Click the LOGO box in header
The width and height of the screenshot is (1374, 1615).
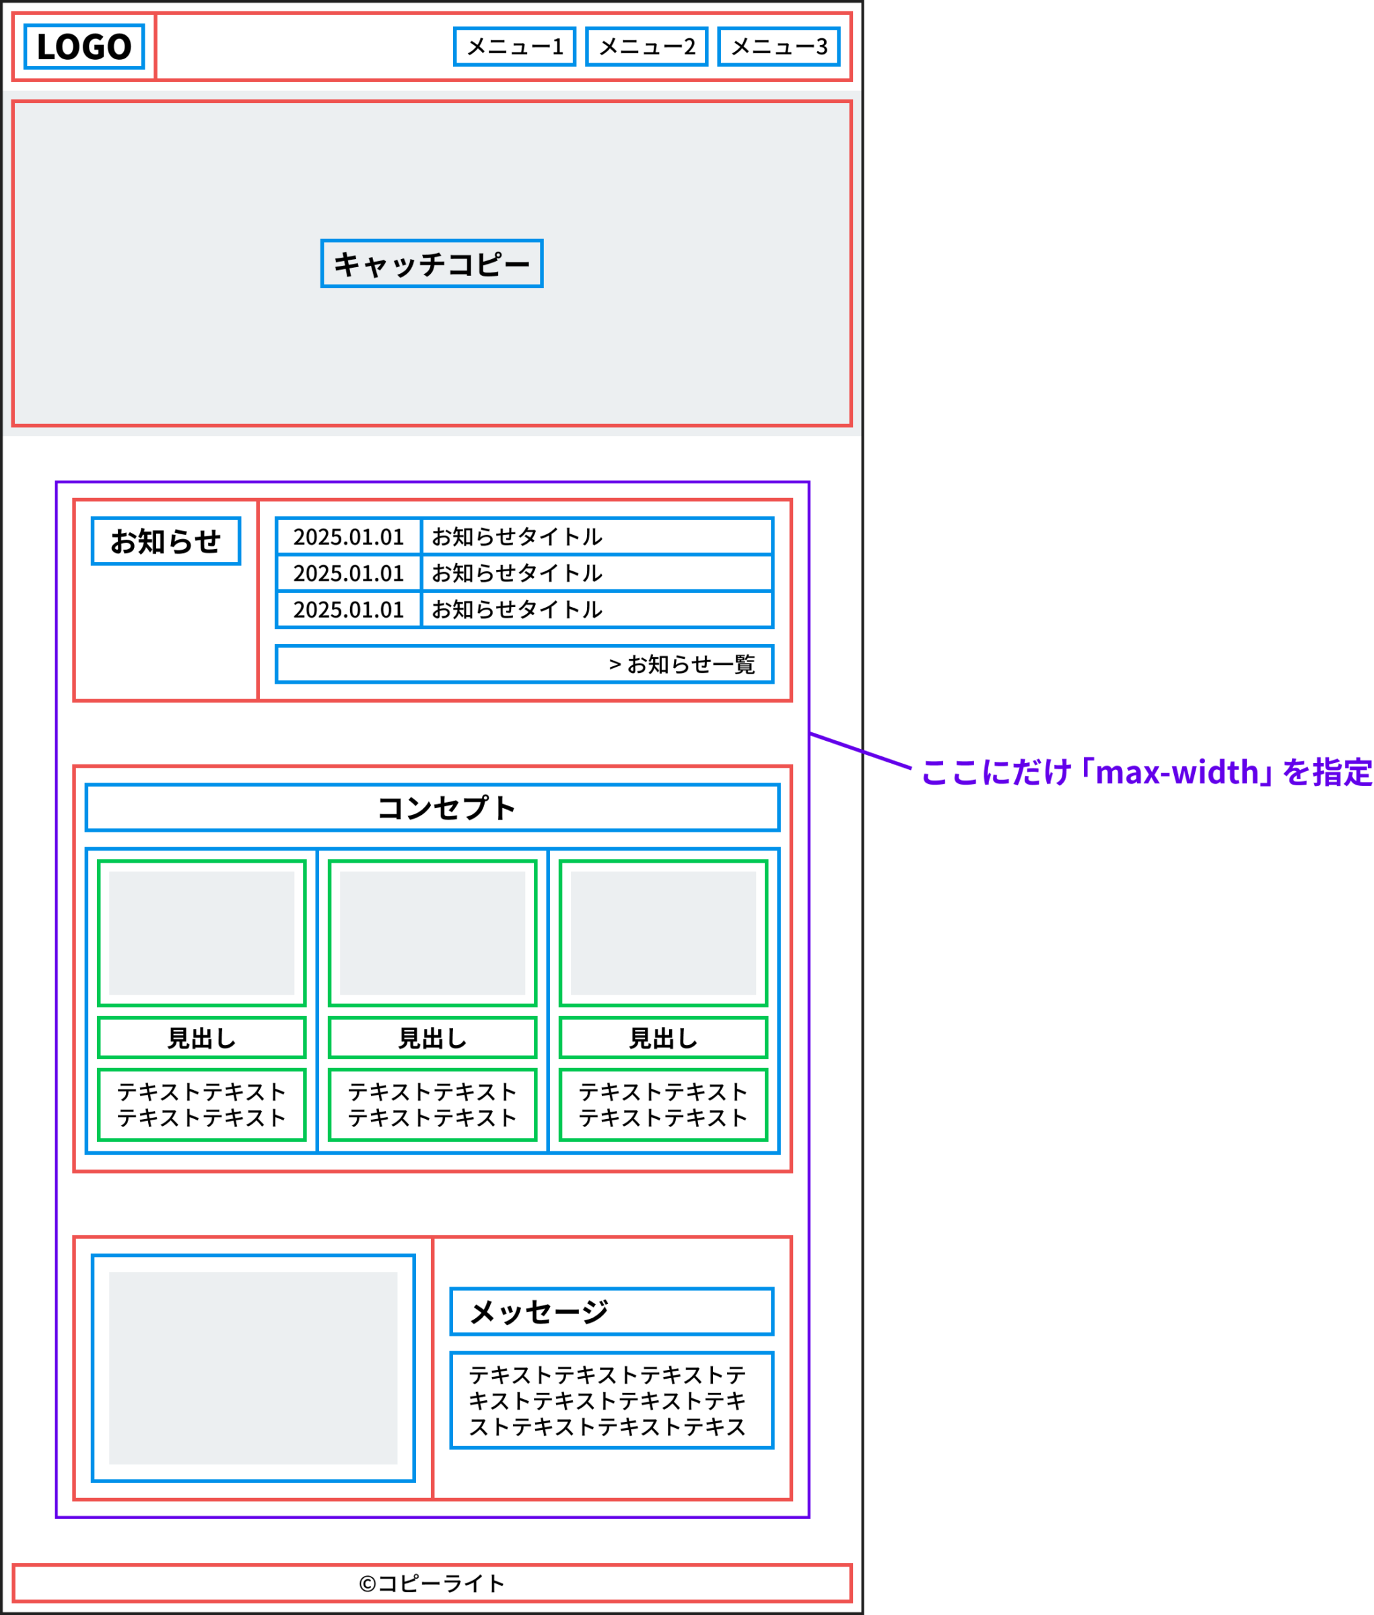(84, 46)
